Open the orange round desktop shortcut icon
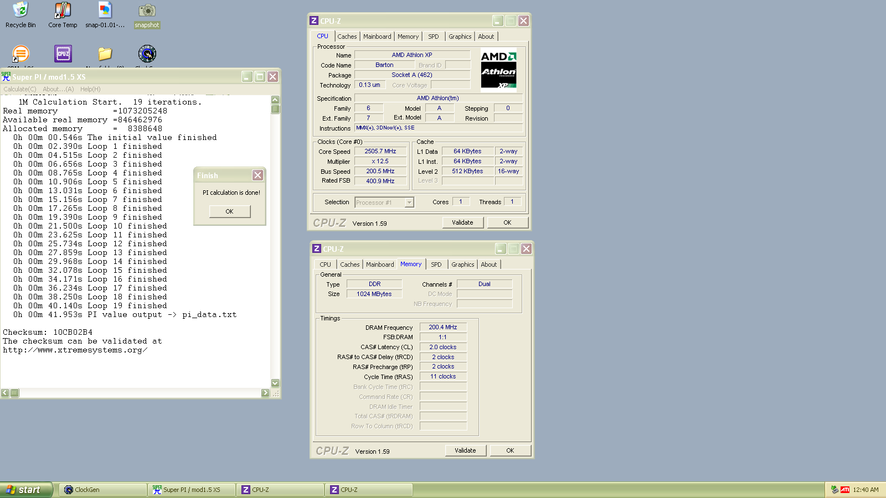886x498 pixels. coord(20,54)
